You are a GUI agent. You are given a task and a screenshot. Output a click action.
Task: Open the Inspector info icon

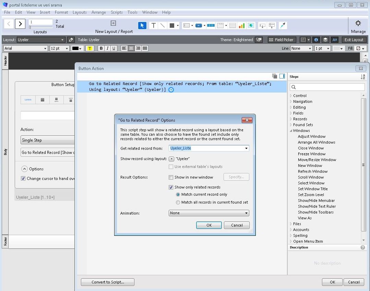point(316,40)
